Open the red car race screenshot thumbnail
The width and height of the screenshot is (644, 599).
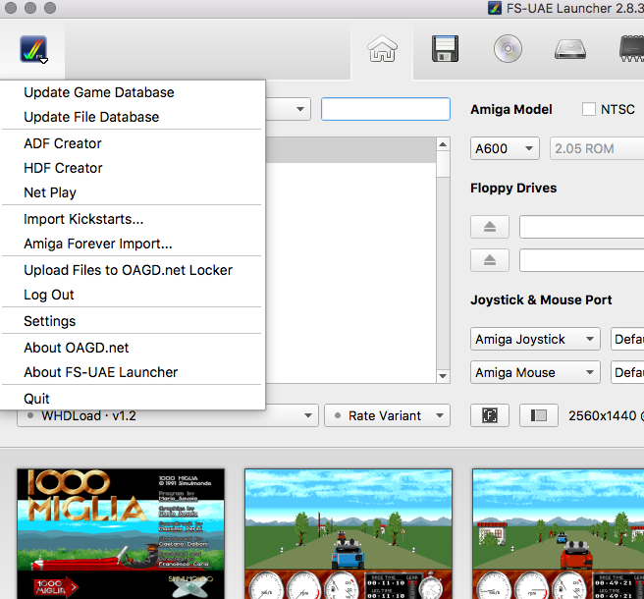tap(559, 533)
